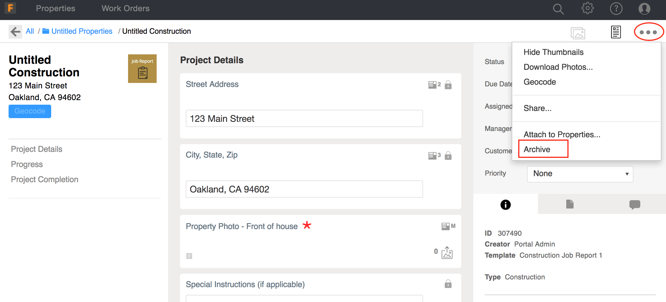Open the Untitled Properties breadcrumb link
666x302 pixels.
click(82, 31)
